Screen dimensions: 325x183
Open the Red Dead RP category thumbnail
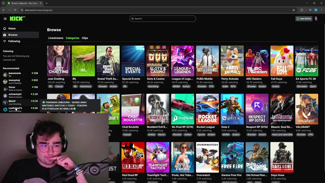coord(133,157)
